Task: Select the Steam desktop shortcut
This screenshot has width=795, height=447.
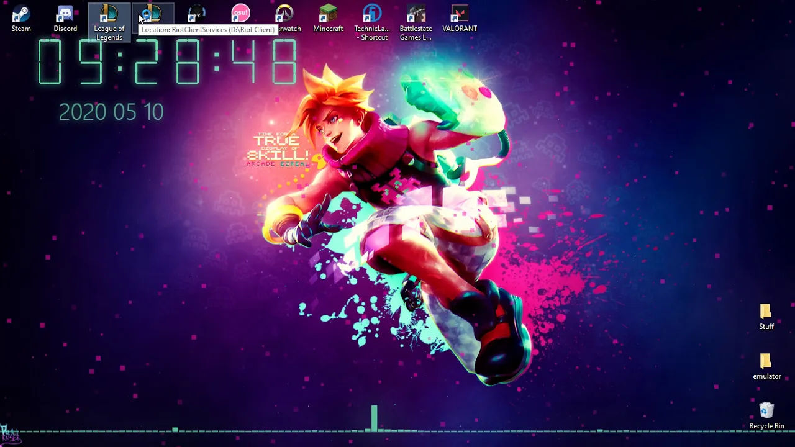Action: coord(21,19)
